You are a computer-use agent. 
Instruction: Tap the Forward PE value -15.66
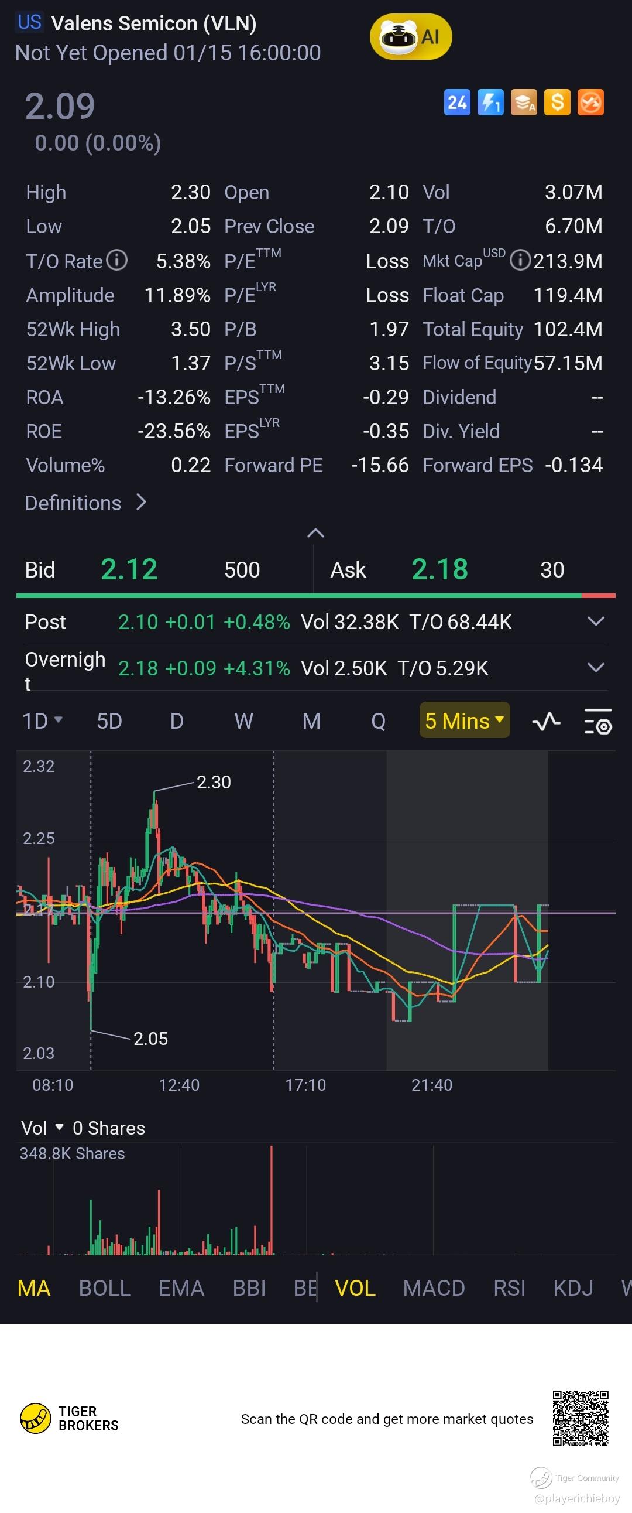(x=380, y=465)
